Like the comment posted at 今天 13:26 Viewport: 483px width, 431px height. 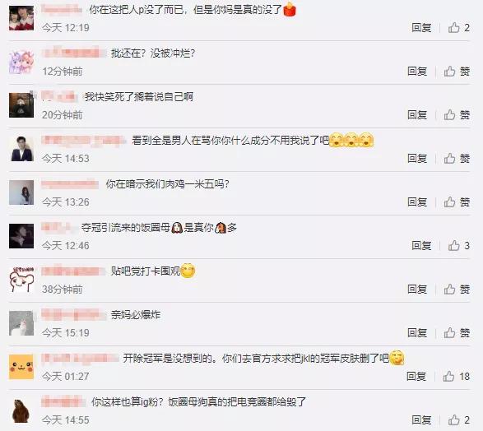457,202
